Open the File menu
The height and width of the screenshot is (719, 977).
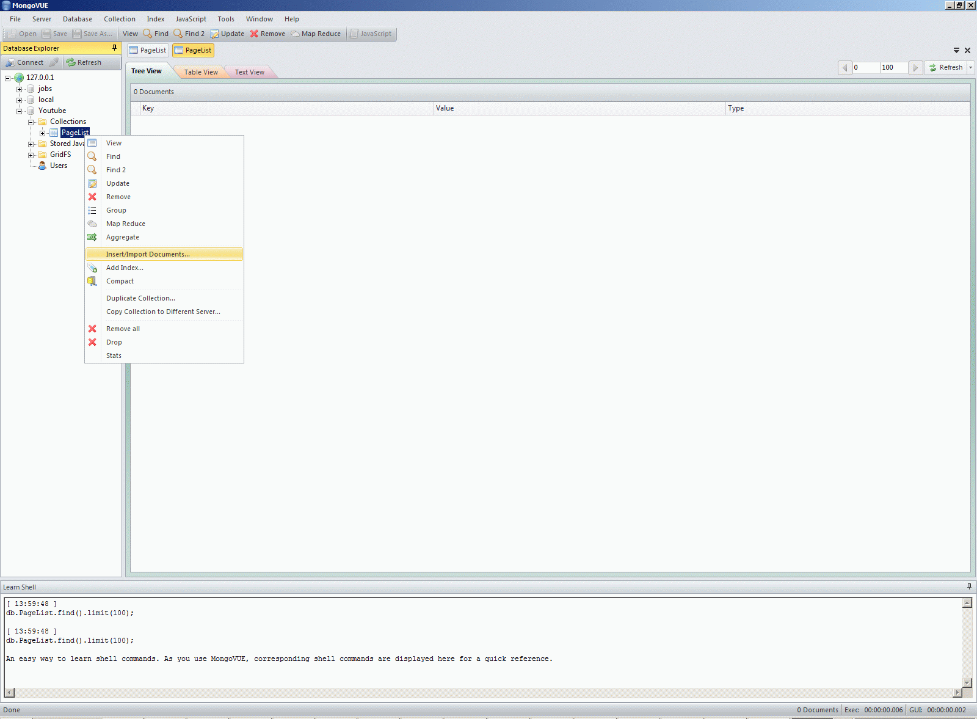pos(15,19)
